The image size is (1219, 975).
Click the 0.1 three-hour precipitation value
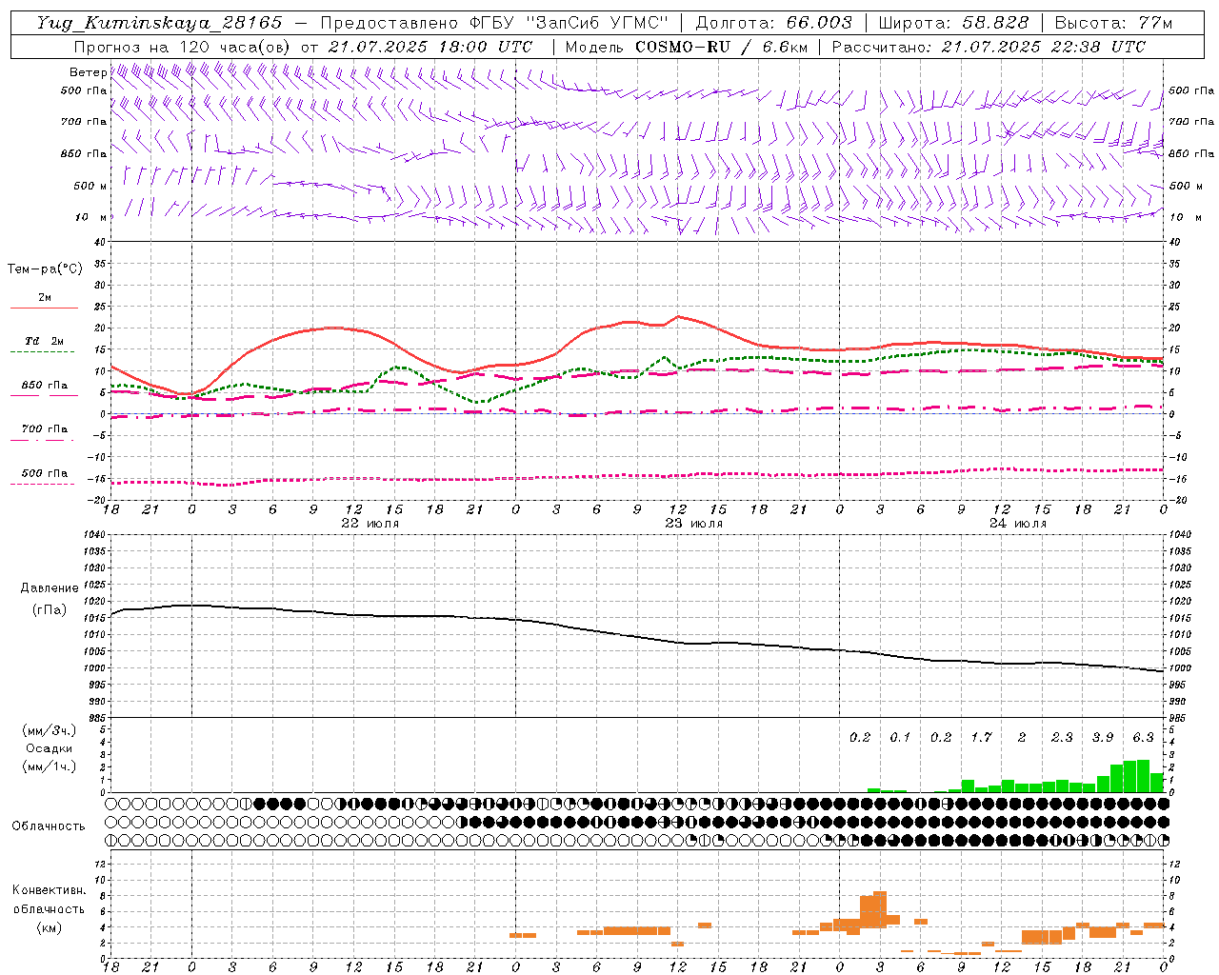(900, 737)
